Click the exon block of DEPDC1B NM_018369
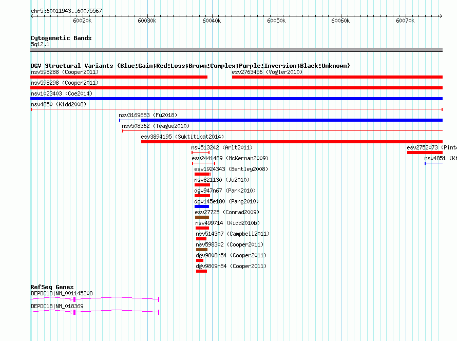Viewport: 457px width, 341px height. [74, 312]
